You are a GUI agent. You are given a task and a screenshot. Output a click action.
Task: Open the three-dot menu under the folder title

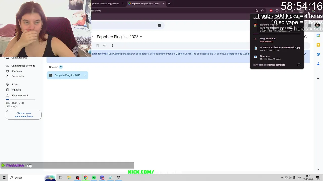coord(112,46)
